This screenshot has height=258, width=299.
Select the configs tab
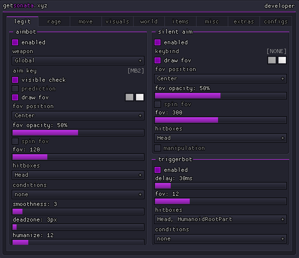click(x=276, y=21)
